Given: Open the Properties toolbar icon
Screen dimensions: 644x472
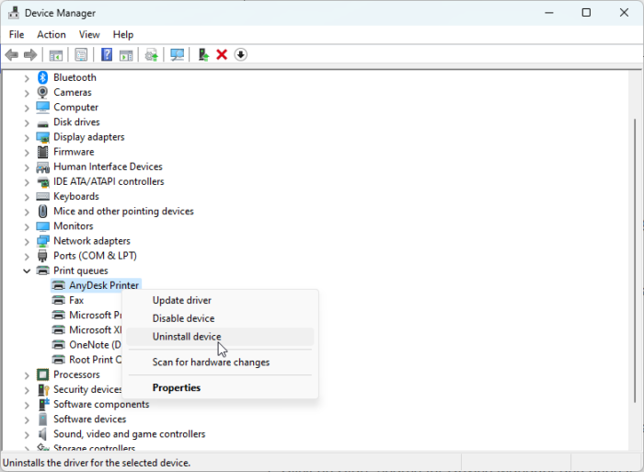Looking at the screenshot, I should (x=81, y=54).
